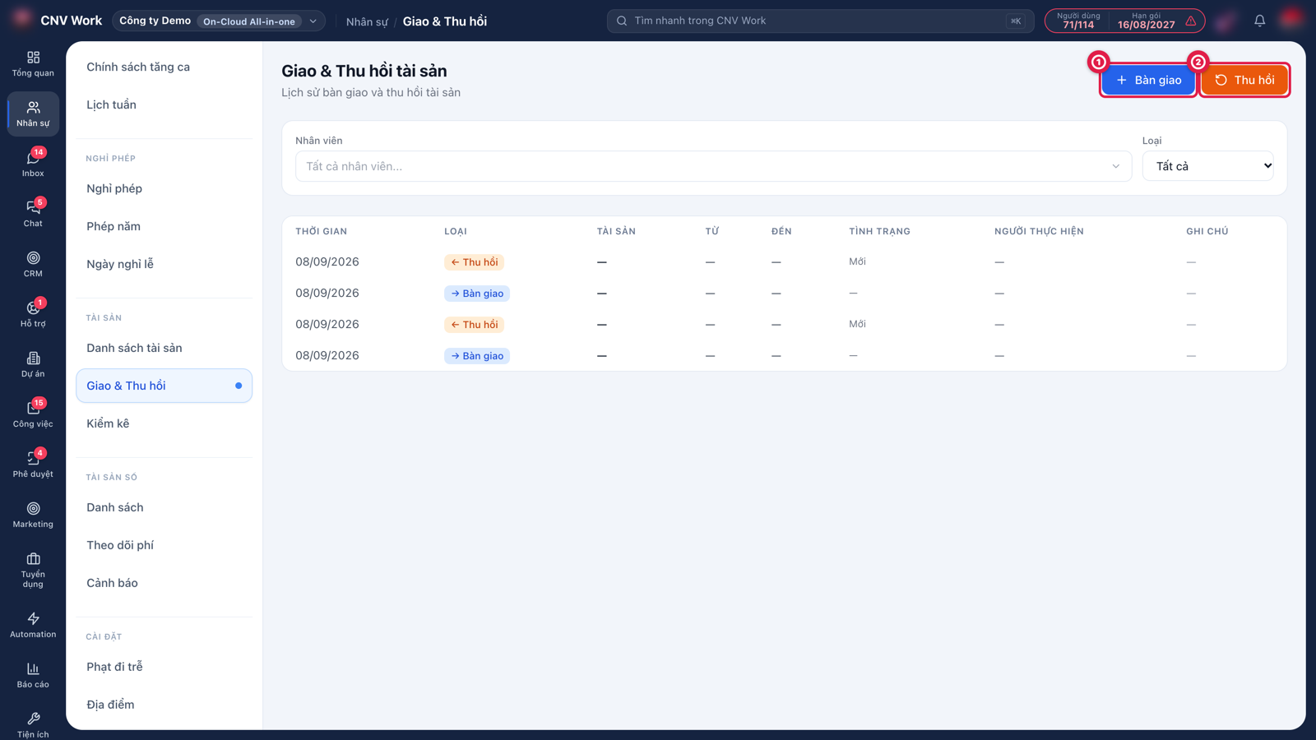Focus the Tìm nhanh search field
This screenshot has width=1316, height=740.
[820, 21]
